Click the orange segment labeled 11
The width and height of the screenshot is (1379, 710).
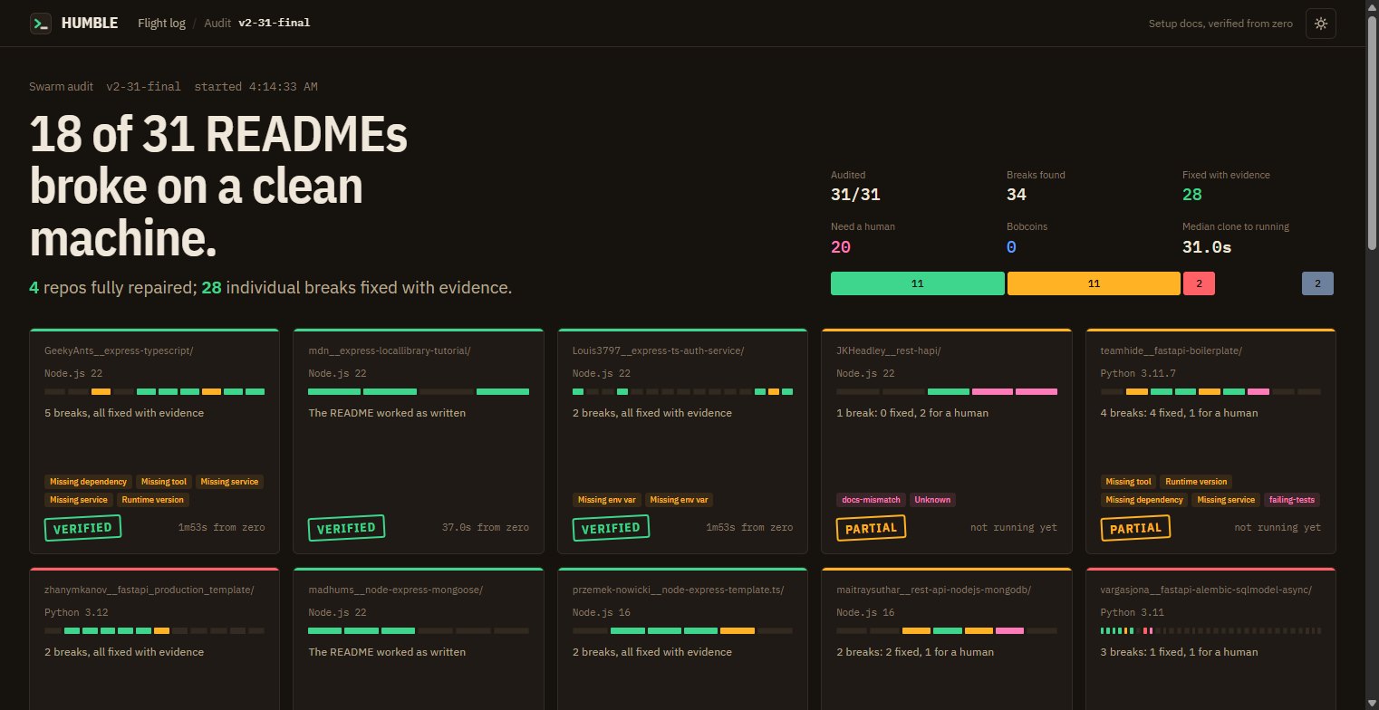pyautogui.click(x=1094, y=283)
